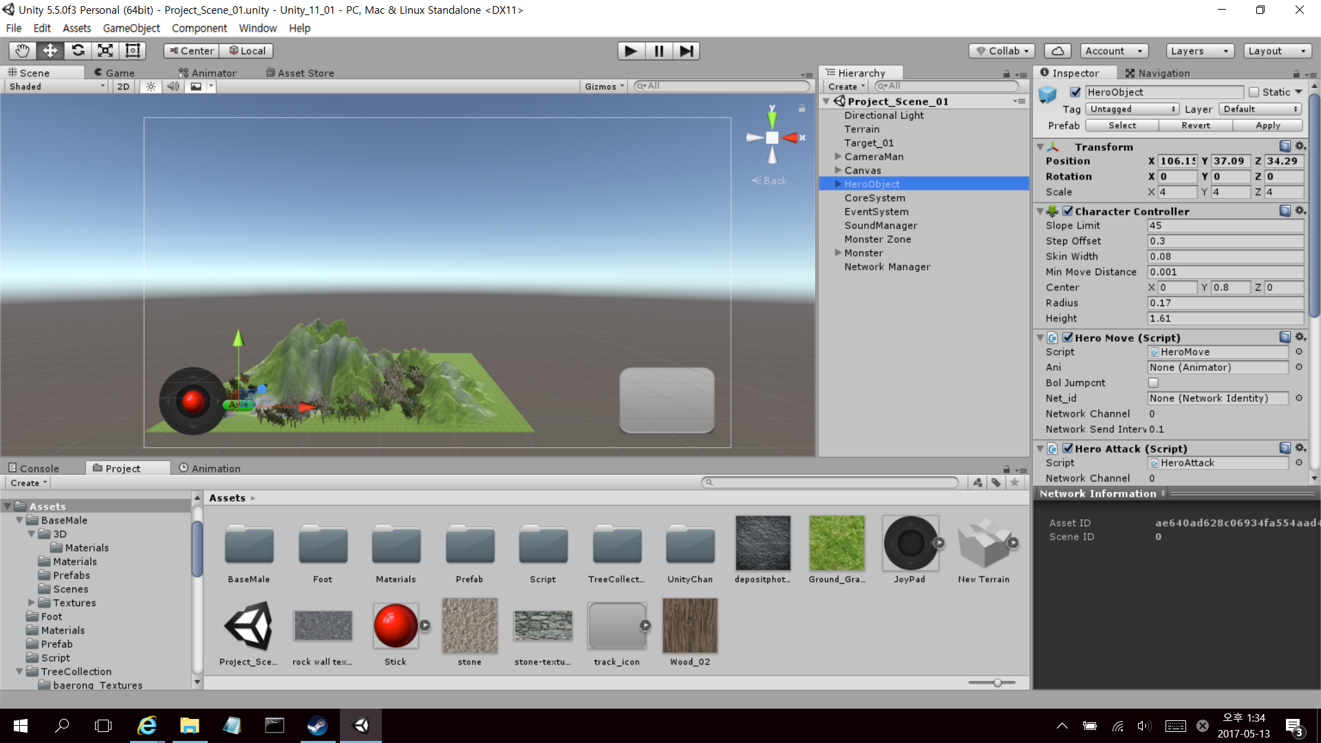Click the Step frame button
Screen dimensions: 1321x743
point(686,51)
